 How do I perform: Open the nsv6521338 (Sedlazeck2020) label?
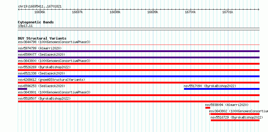click(42, 73)
